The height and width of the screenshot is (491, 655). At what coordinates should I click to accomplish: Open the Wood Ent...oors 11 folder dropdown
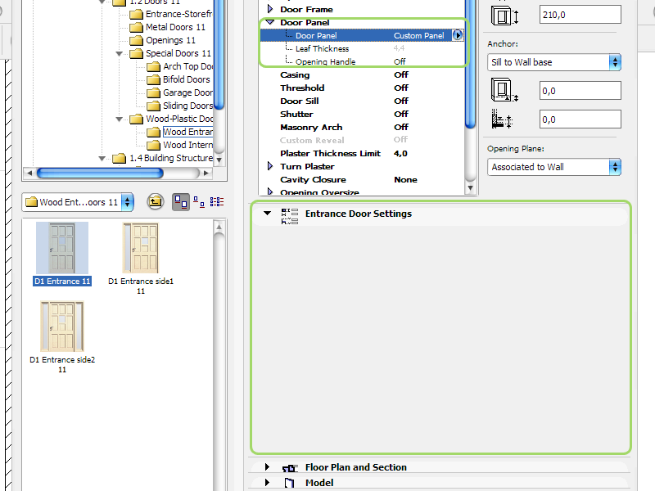(x=78, y=202)
